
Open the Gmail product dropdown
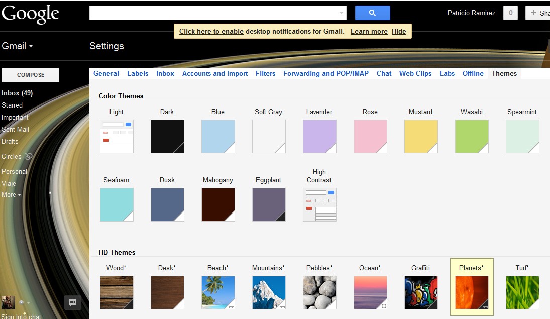pos(17,46)
